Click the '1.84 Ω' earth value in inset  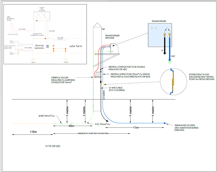pos(33,62)
